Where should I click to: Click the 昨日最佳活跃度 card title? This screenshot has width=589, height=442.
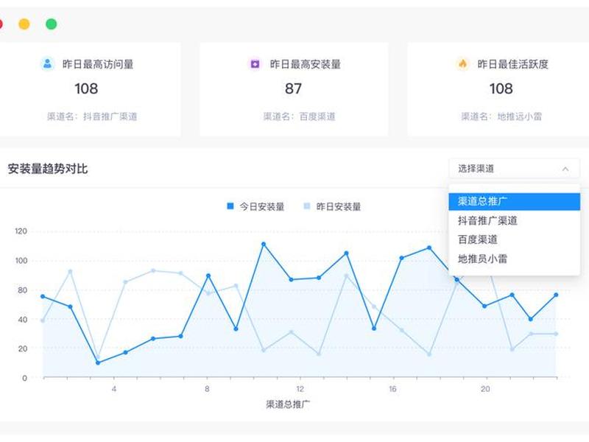tap(512, 64)
